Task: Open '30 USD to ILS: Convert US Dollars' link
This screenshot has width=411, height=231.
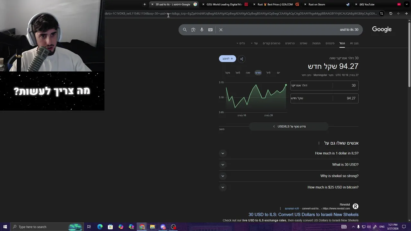Action: (x=303, y=215)
